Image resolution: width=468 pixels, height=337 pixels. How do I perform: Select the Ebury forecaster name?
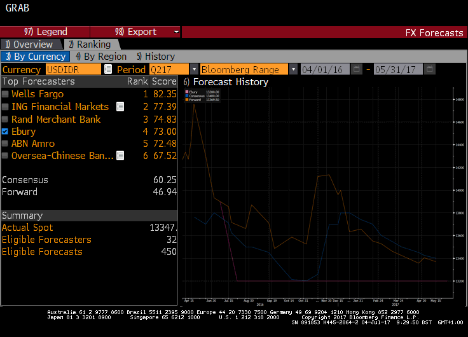(x=24, y=132)
